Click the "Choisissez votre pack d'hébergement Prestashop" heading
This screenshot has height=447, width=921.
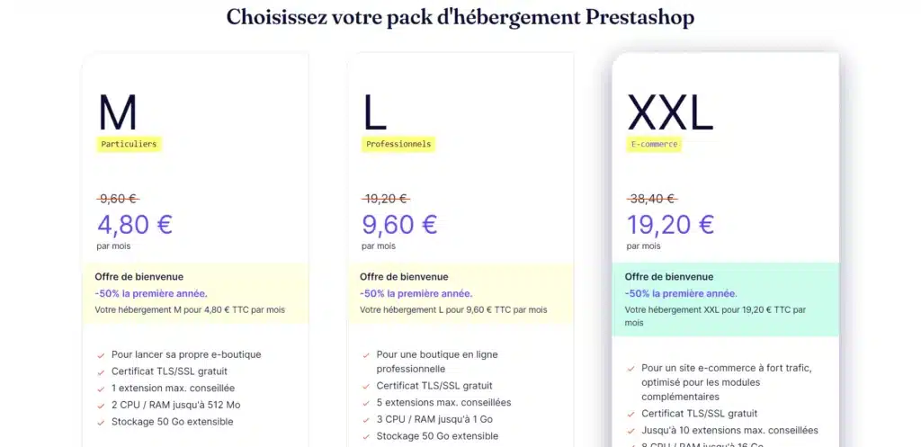(x=460, y=17)
